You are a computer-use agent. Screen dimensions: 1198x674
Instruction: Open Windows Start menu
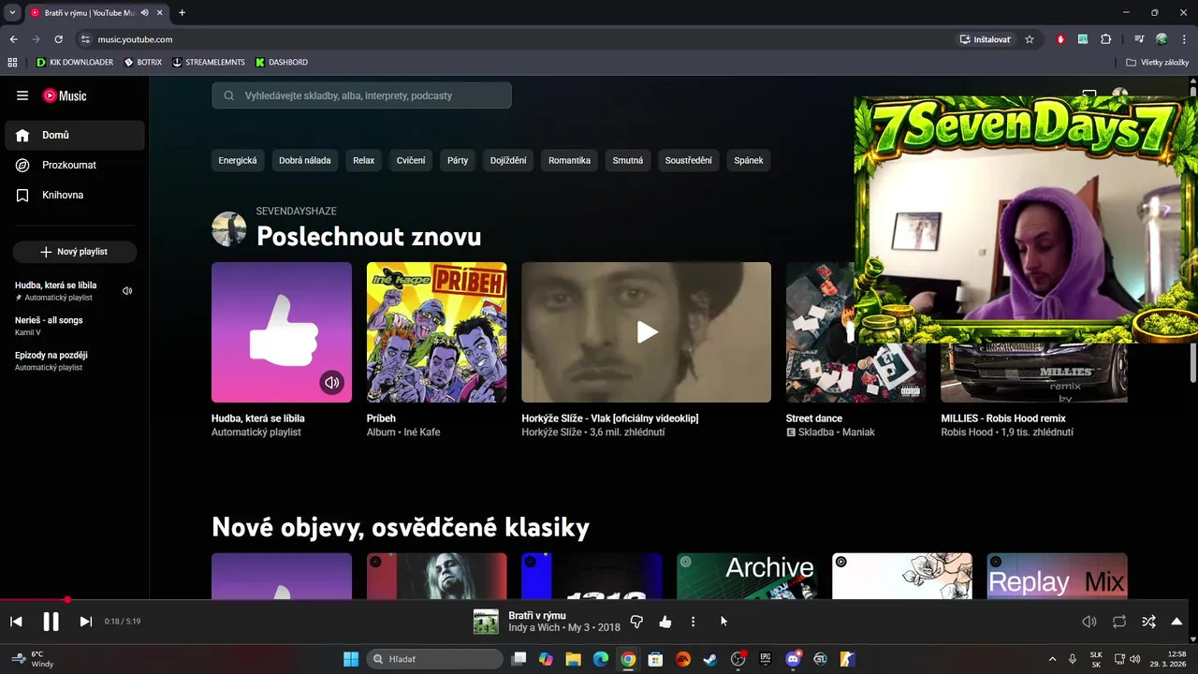click(x=351, y=659)
